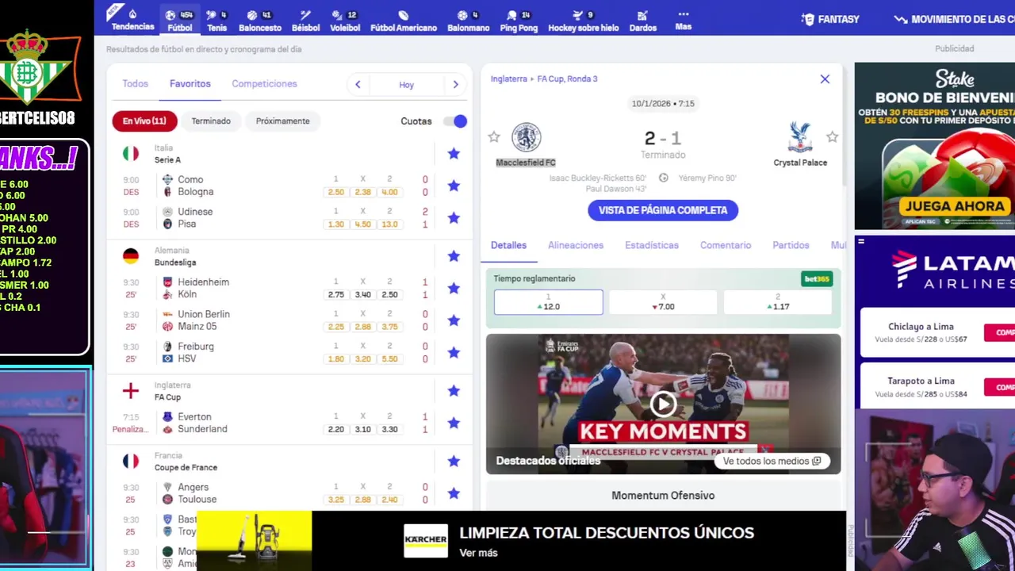Screen dimensions: 1015x571
Task: Select Hockey sobre hielo sport
Action: (583, 20)
